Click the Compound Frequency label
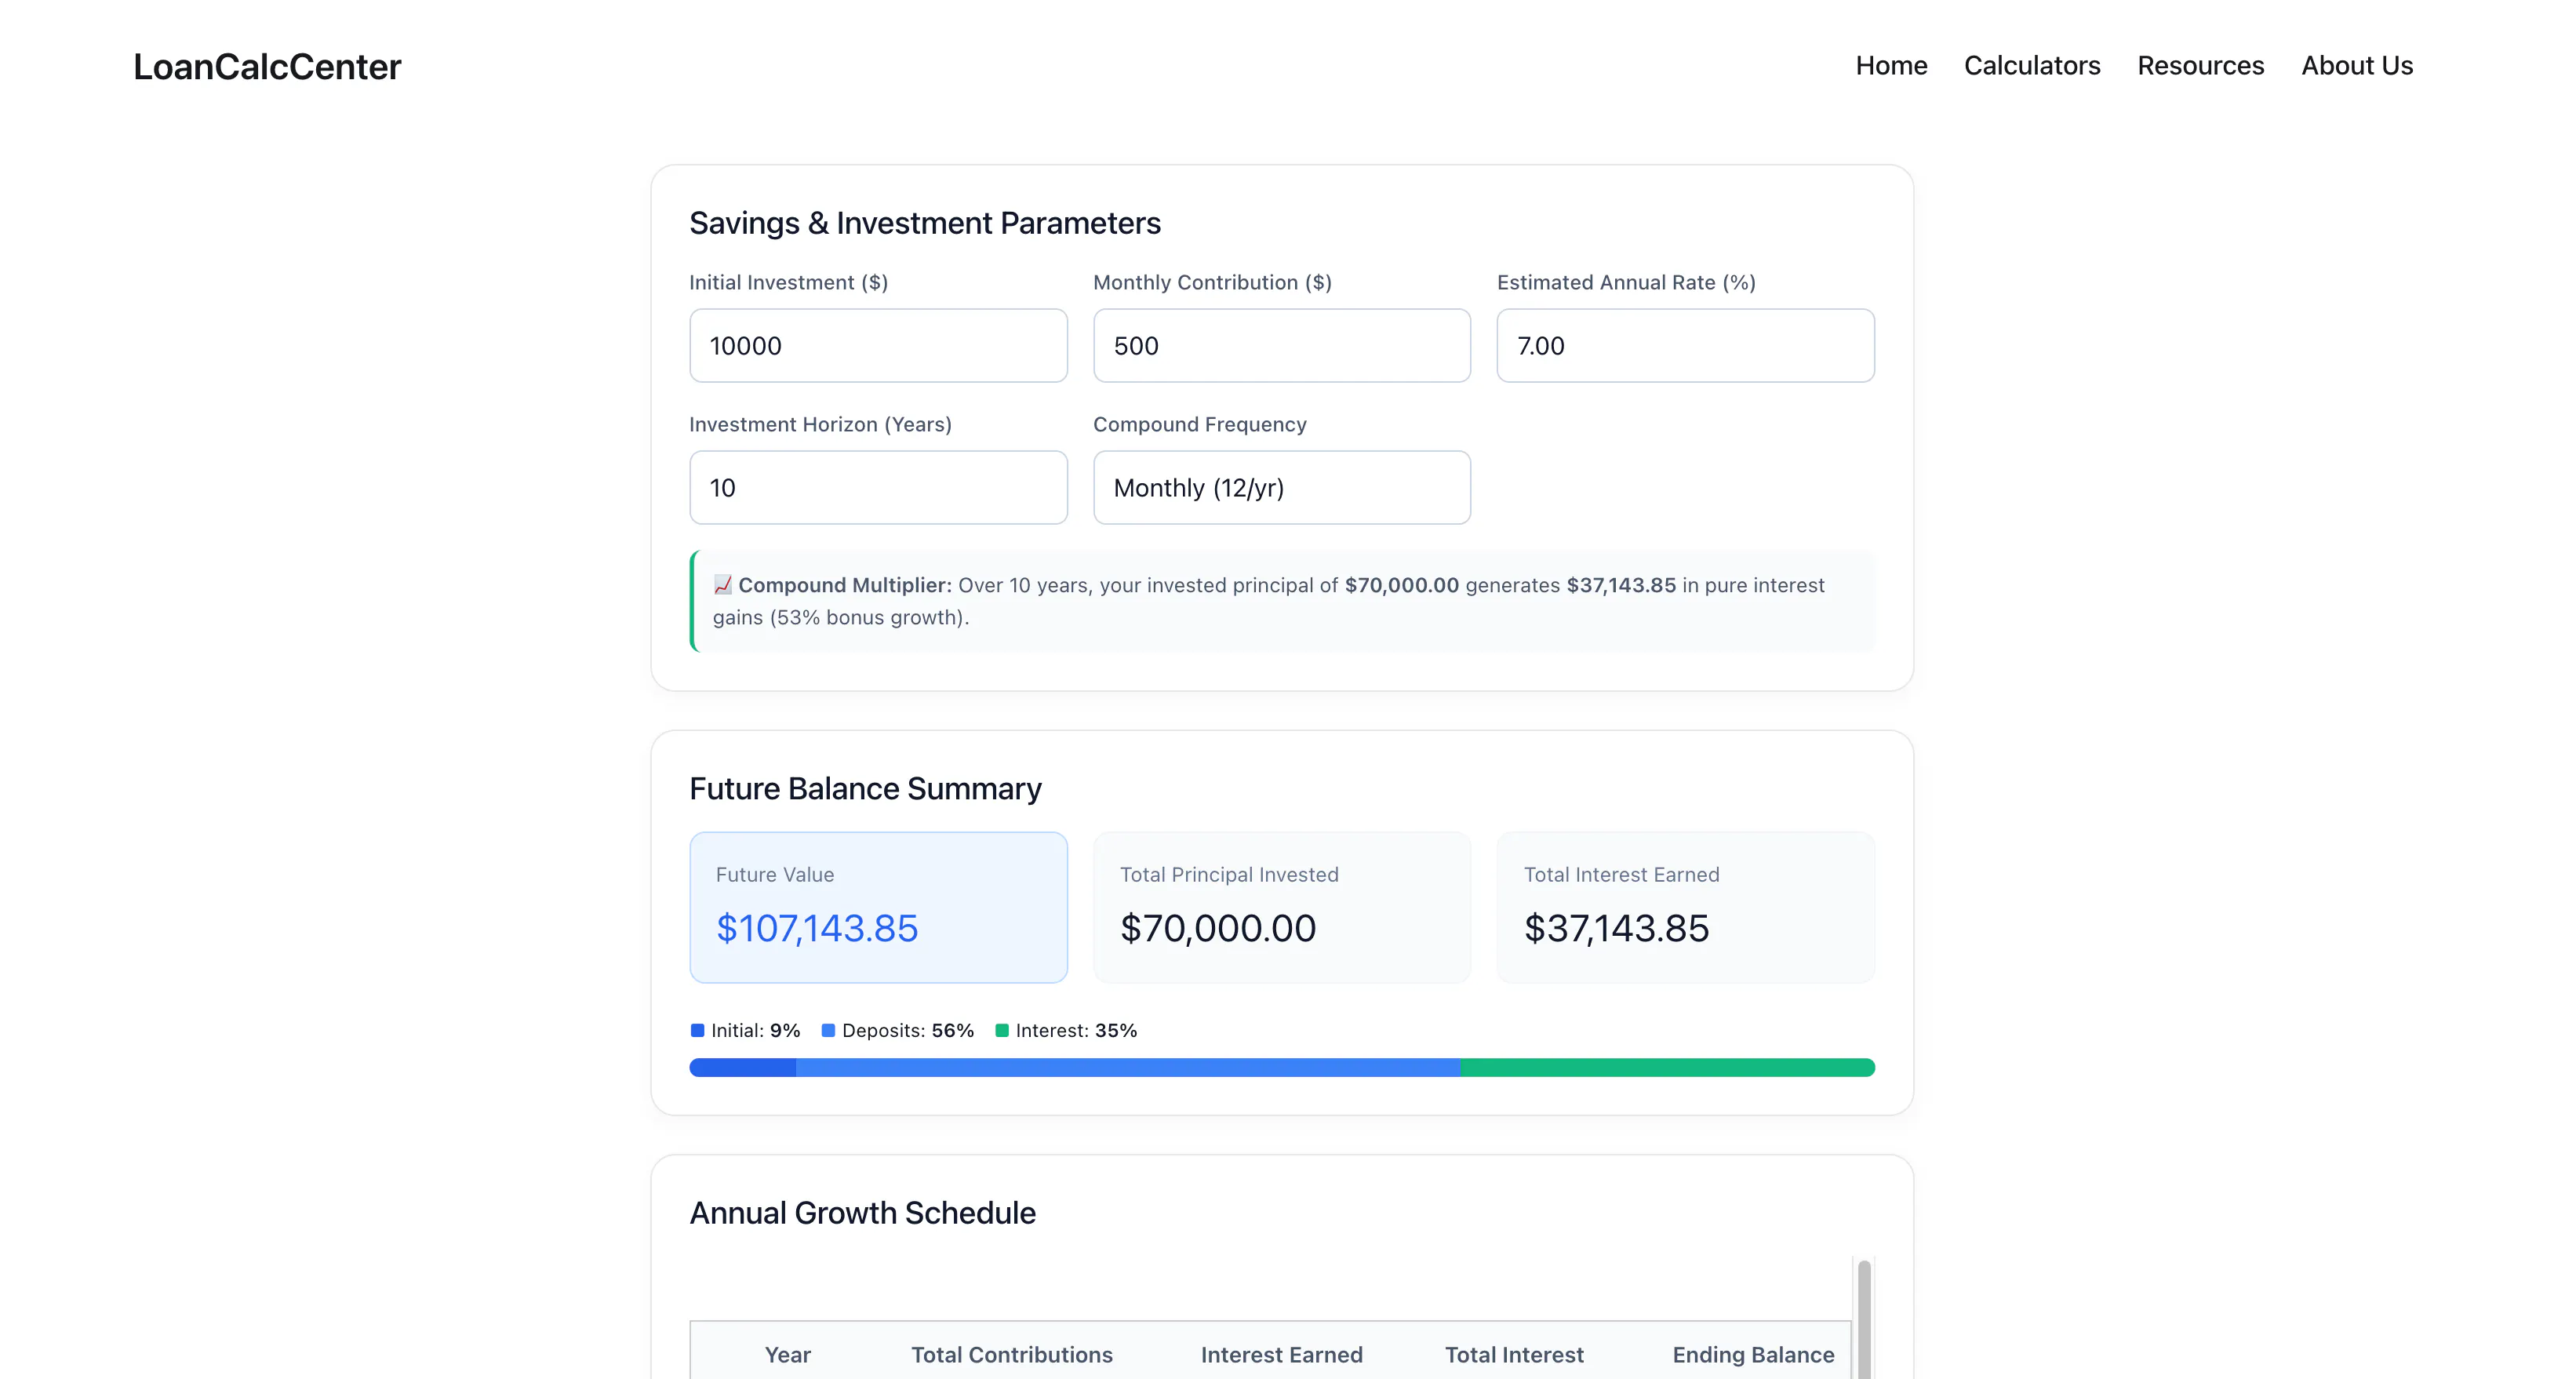The image size is (2576, 1379). [1200, 425]
